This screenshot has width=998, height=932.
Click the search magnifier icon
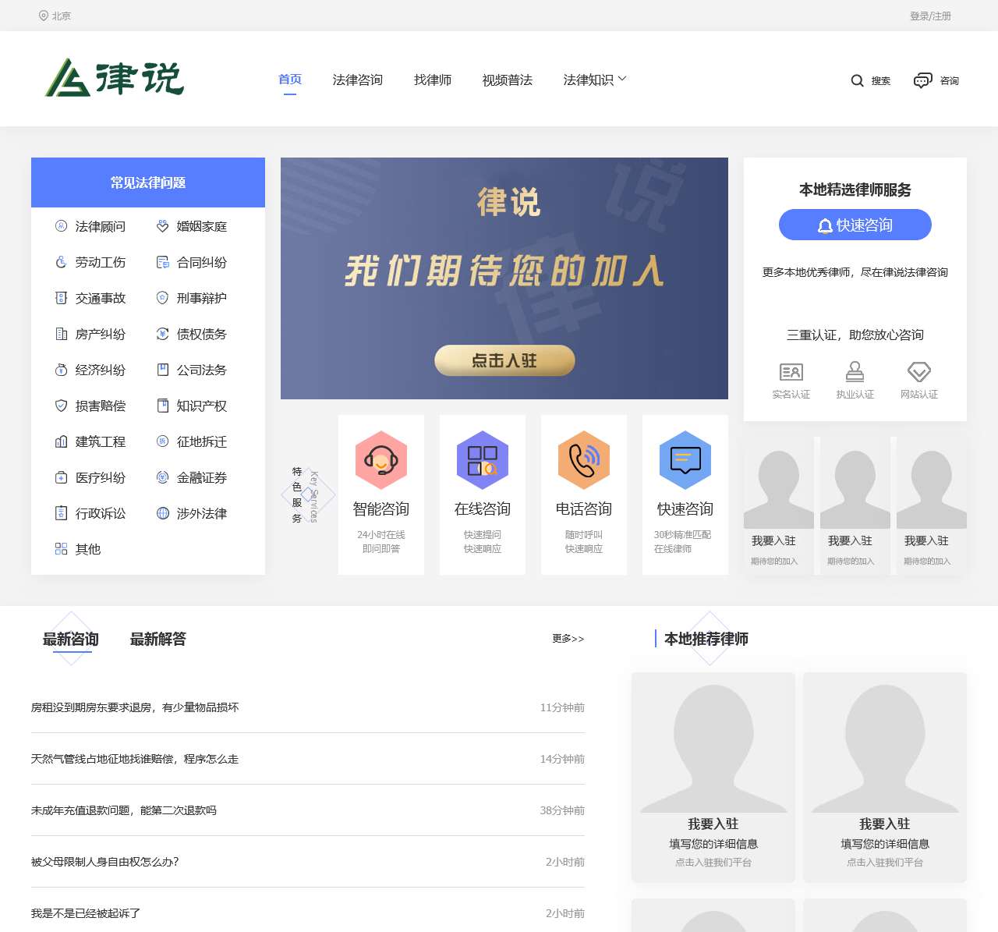click(x=857, y=80)
